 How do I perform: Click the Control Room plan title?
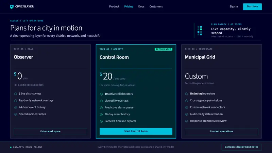[x=114, y=57]
